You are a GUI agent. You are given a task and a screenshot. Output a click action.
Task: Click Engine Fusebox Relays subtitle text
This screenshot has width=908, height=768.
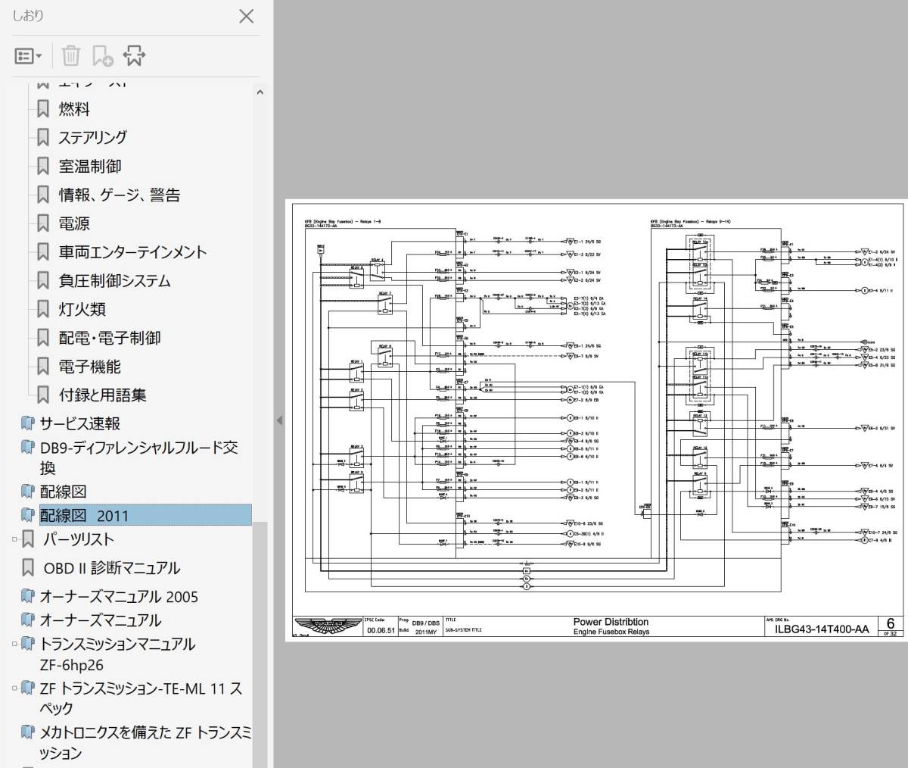coord(611,632)
